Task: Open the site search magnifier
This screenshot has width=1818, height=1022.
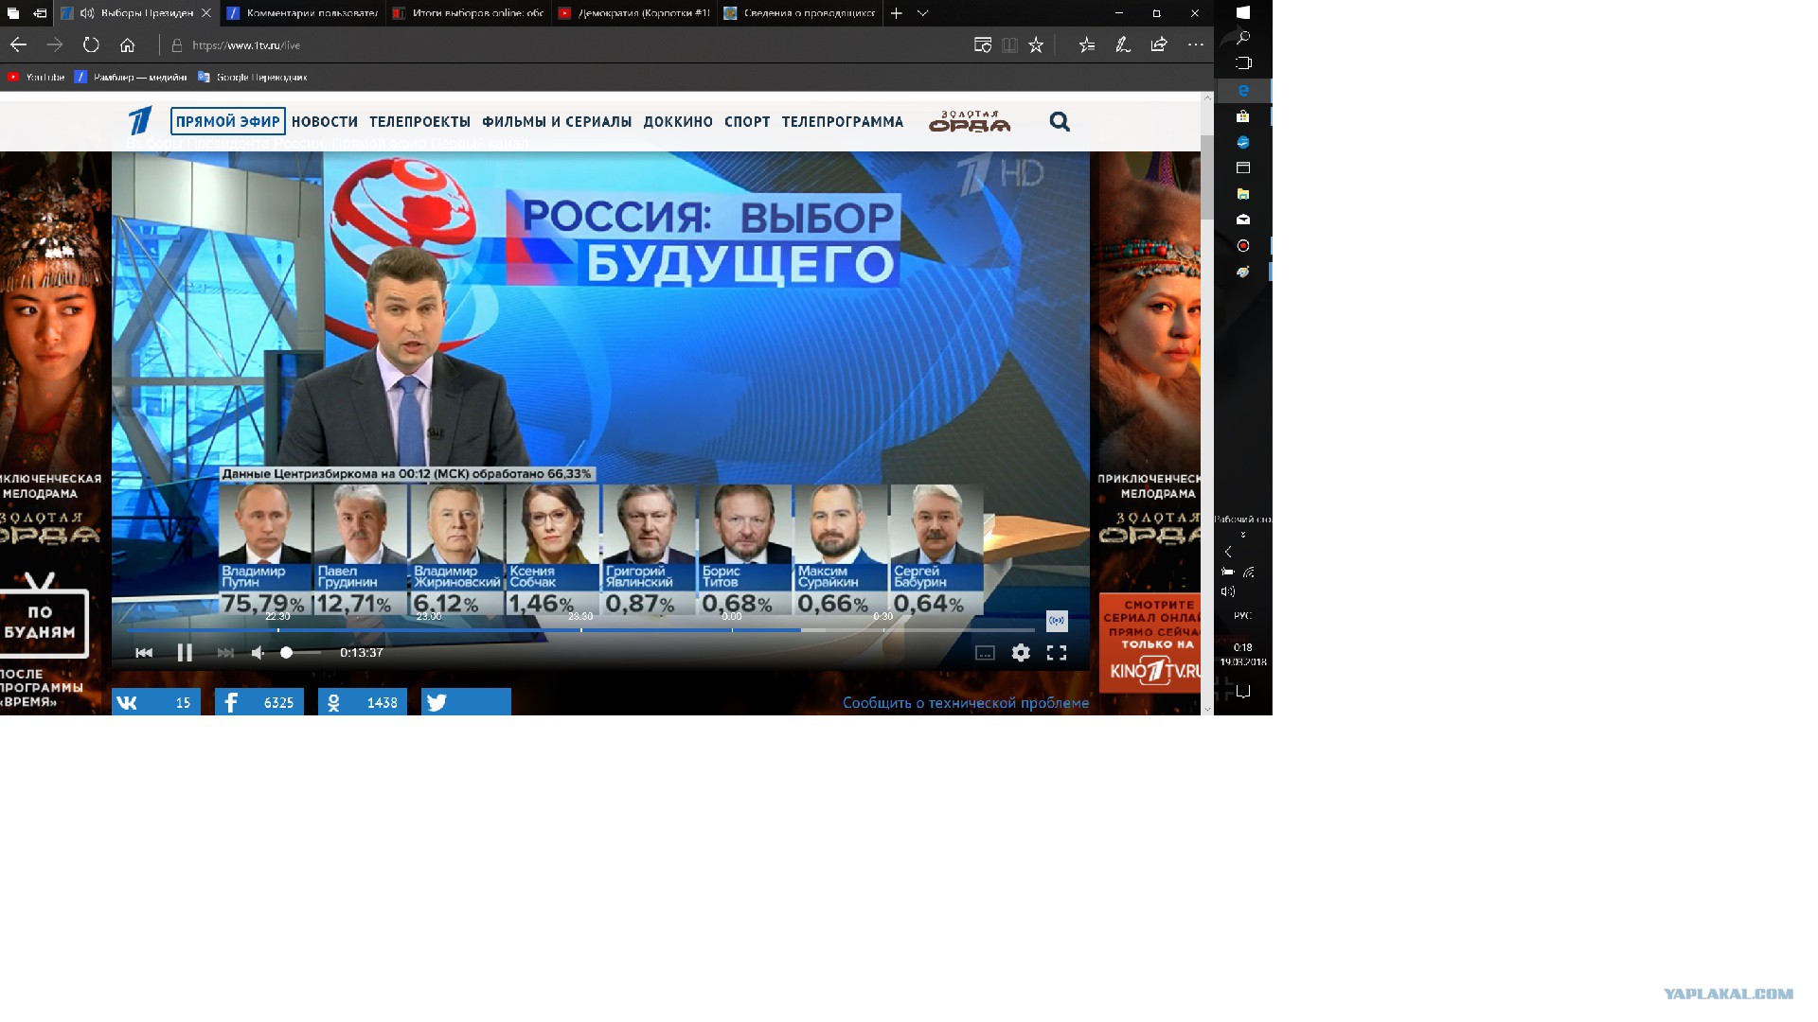Action: pos(1060,121)
